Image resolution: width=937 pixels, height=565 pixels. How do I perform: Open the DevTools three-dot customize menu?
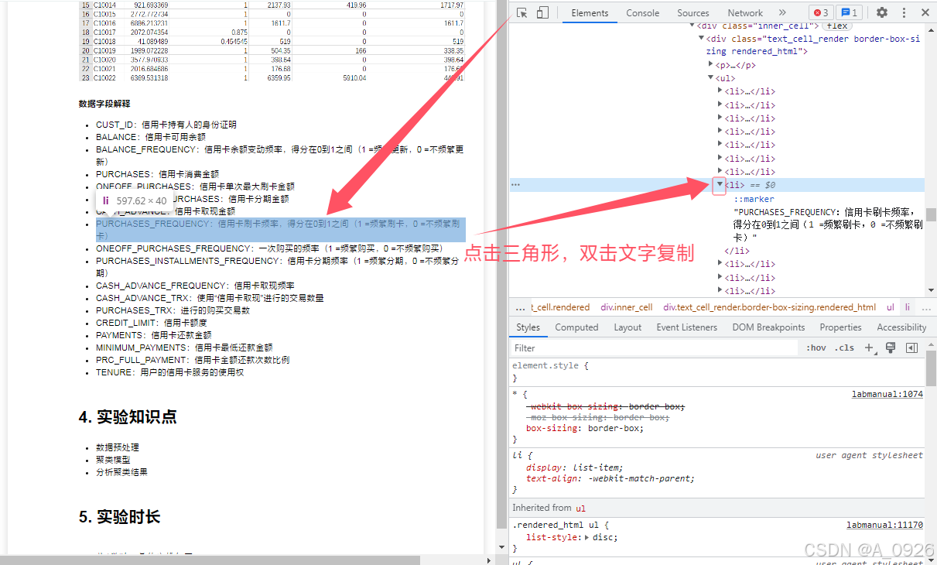pyautogui.click(x=905, y=12)
